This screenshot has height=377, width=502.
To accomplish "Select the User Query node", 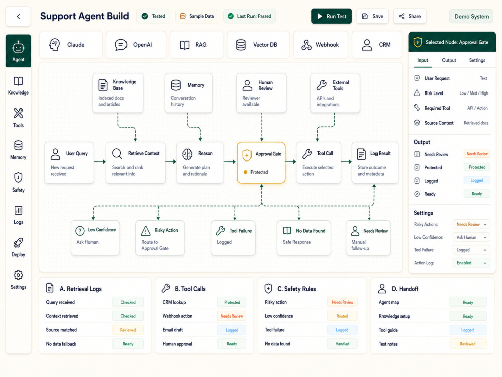I will pyautogui.click(x=69, y=163).
